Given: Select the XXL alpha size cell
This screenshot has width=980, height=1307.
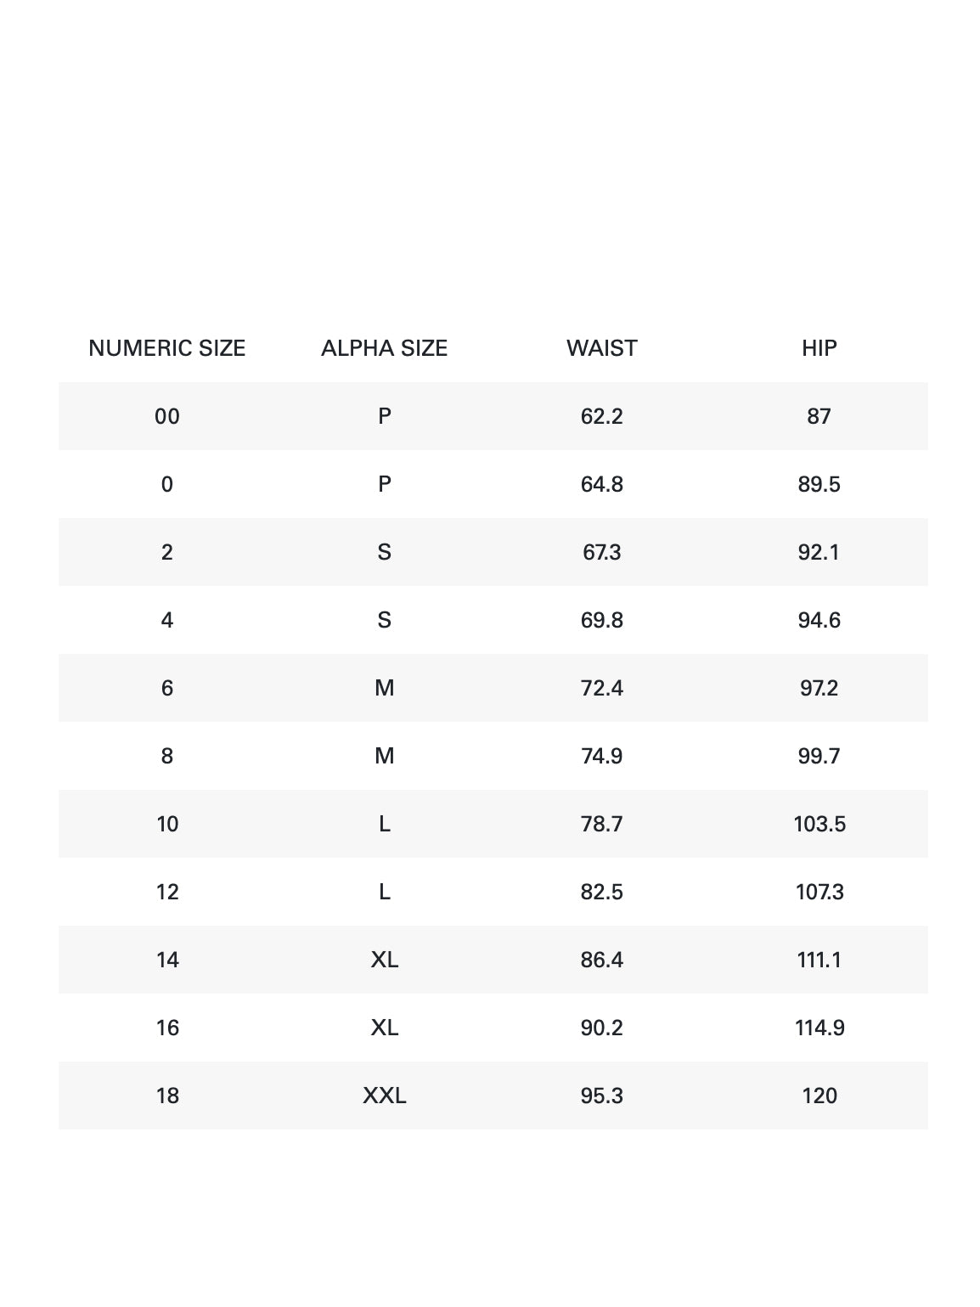Looking at the screenshot, I should point(384,1096).
